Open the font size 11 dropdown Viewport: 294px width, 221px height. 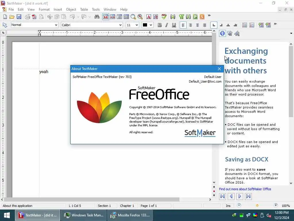click(137, 25)
